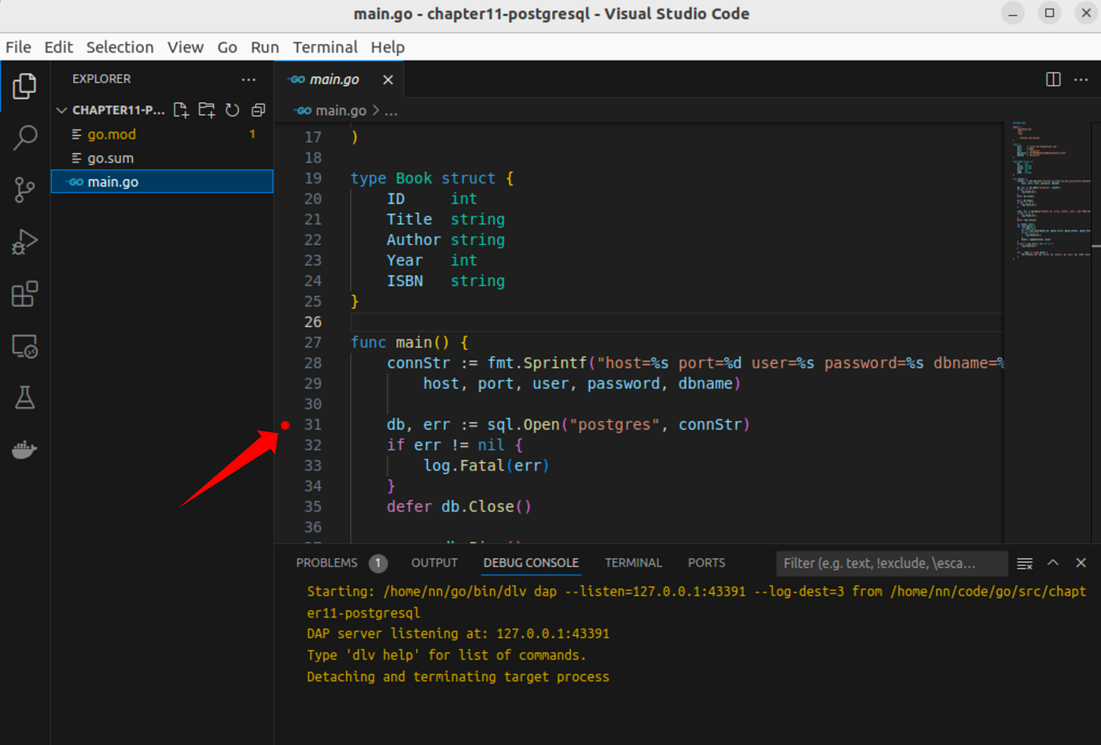Create a new file in the Explorer
Viewport: 1101px width, 745px height.
(x=180, y=110)
